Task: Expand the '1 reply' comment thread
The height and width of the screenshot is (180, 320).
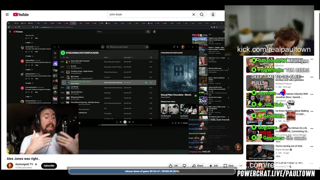Action: (28, 96)
